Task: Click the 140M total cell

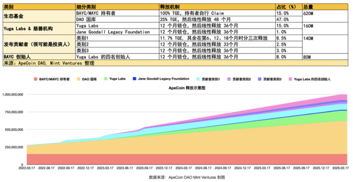Action: (x=325, y=44)
